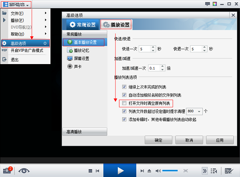Click the 确定 button
Screen dimensions: 240x177
pos(158,140)
